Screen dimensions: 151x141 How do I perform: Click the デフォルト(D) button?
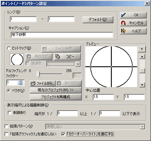(98, 20)
